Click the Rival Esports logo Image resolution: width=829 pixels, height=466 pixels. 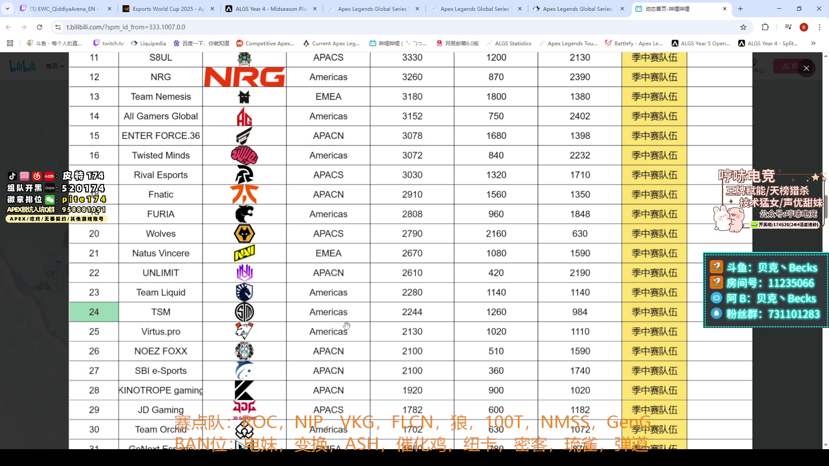[x=244, y=175]
